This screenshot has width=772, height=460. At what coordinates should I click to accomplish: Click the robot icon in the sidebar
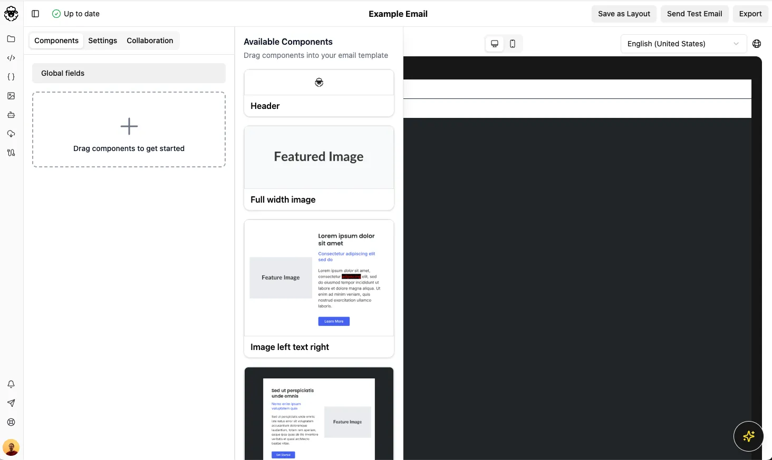coord(11,115)
